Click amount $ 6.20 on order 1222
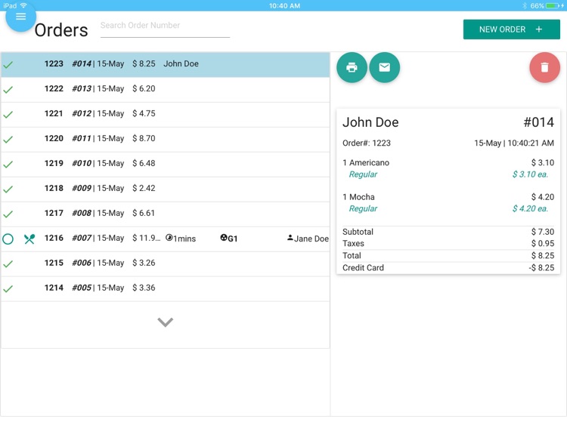Image resolution: width=567 pixels, height=425 pixels. point(144,88)
